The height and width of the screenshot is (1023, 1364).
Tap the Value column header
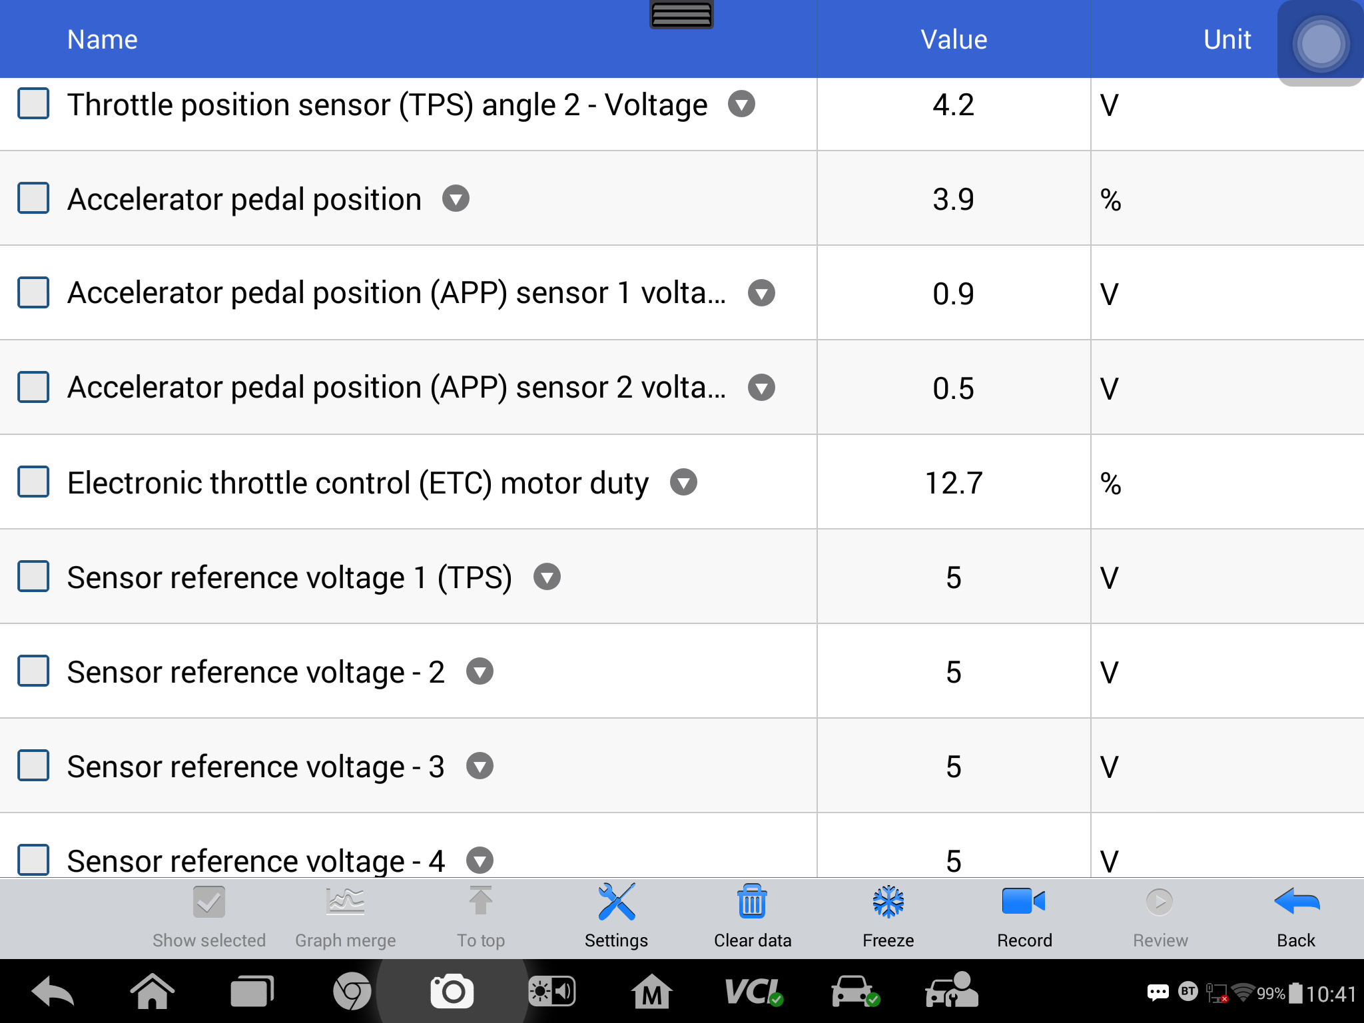pos(954,39)
